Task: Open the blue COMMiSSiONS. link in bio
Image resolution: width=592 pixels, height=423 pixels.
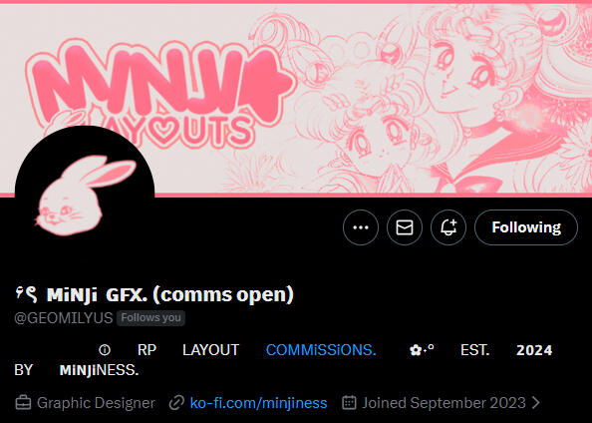Action: (321, 350)
